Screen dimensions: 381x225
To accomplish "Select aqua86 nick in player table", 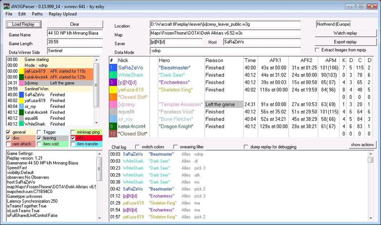I will coord(127,112).
